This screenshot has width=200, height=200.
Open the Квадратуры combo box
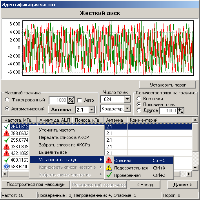tap(127, 108)
